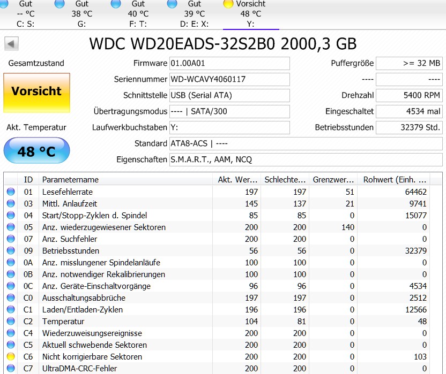Click the Standard field ATA8-ACS
Screen dimensions: 446x374
[x=306, y=144]
